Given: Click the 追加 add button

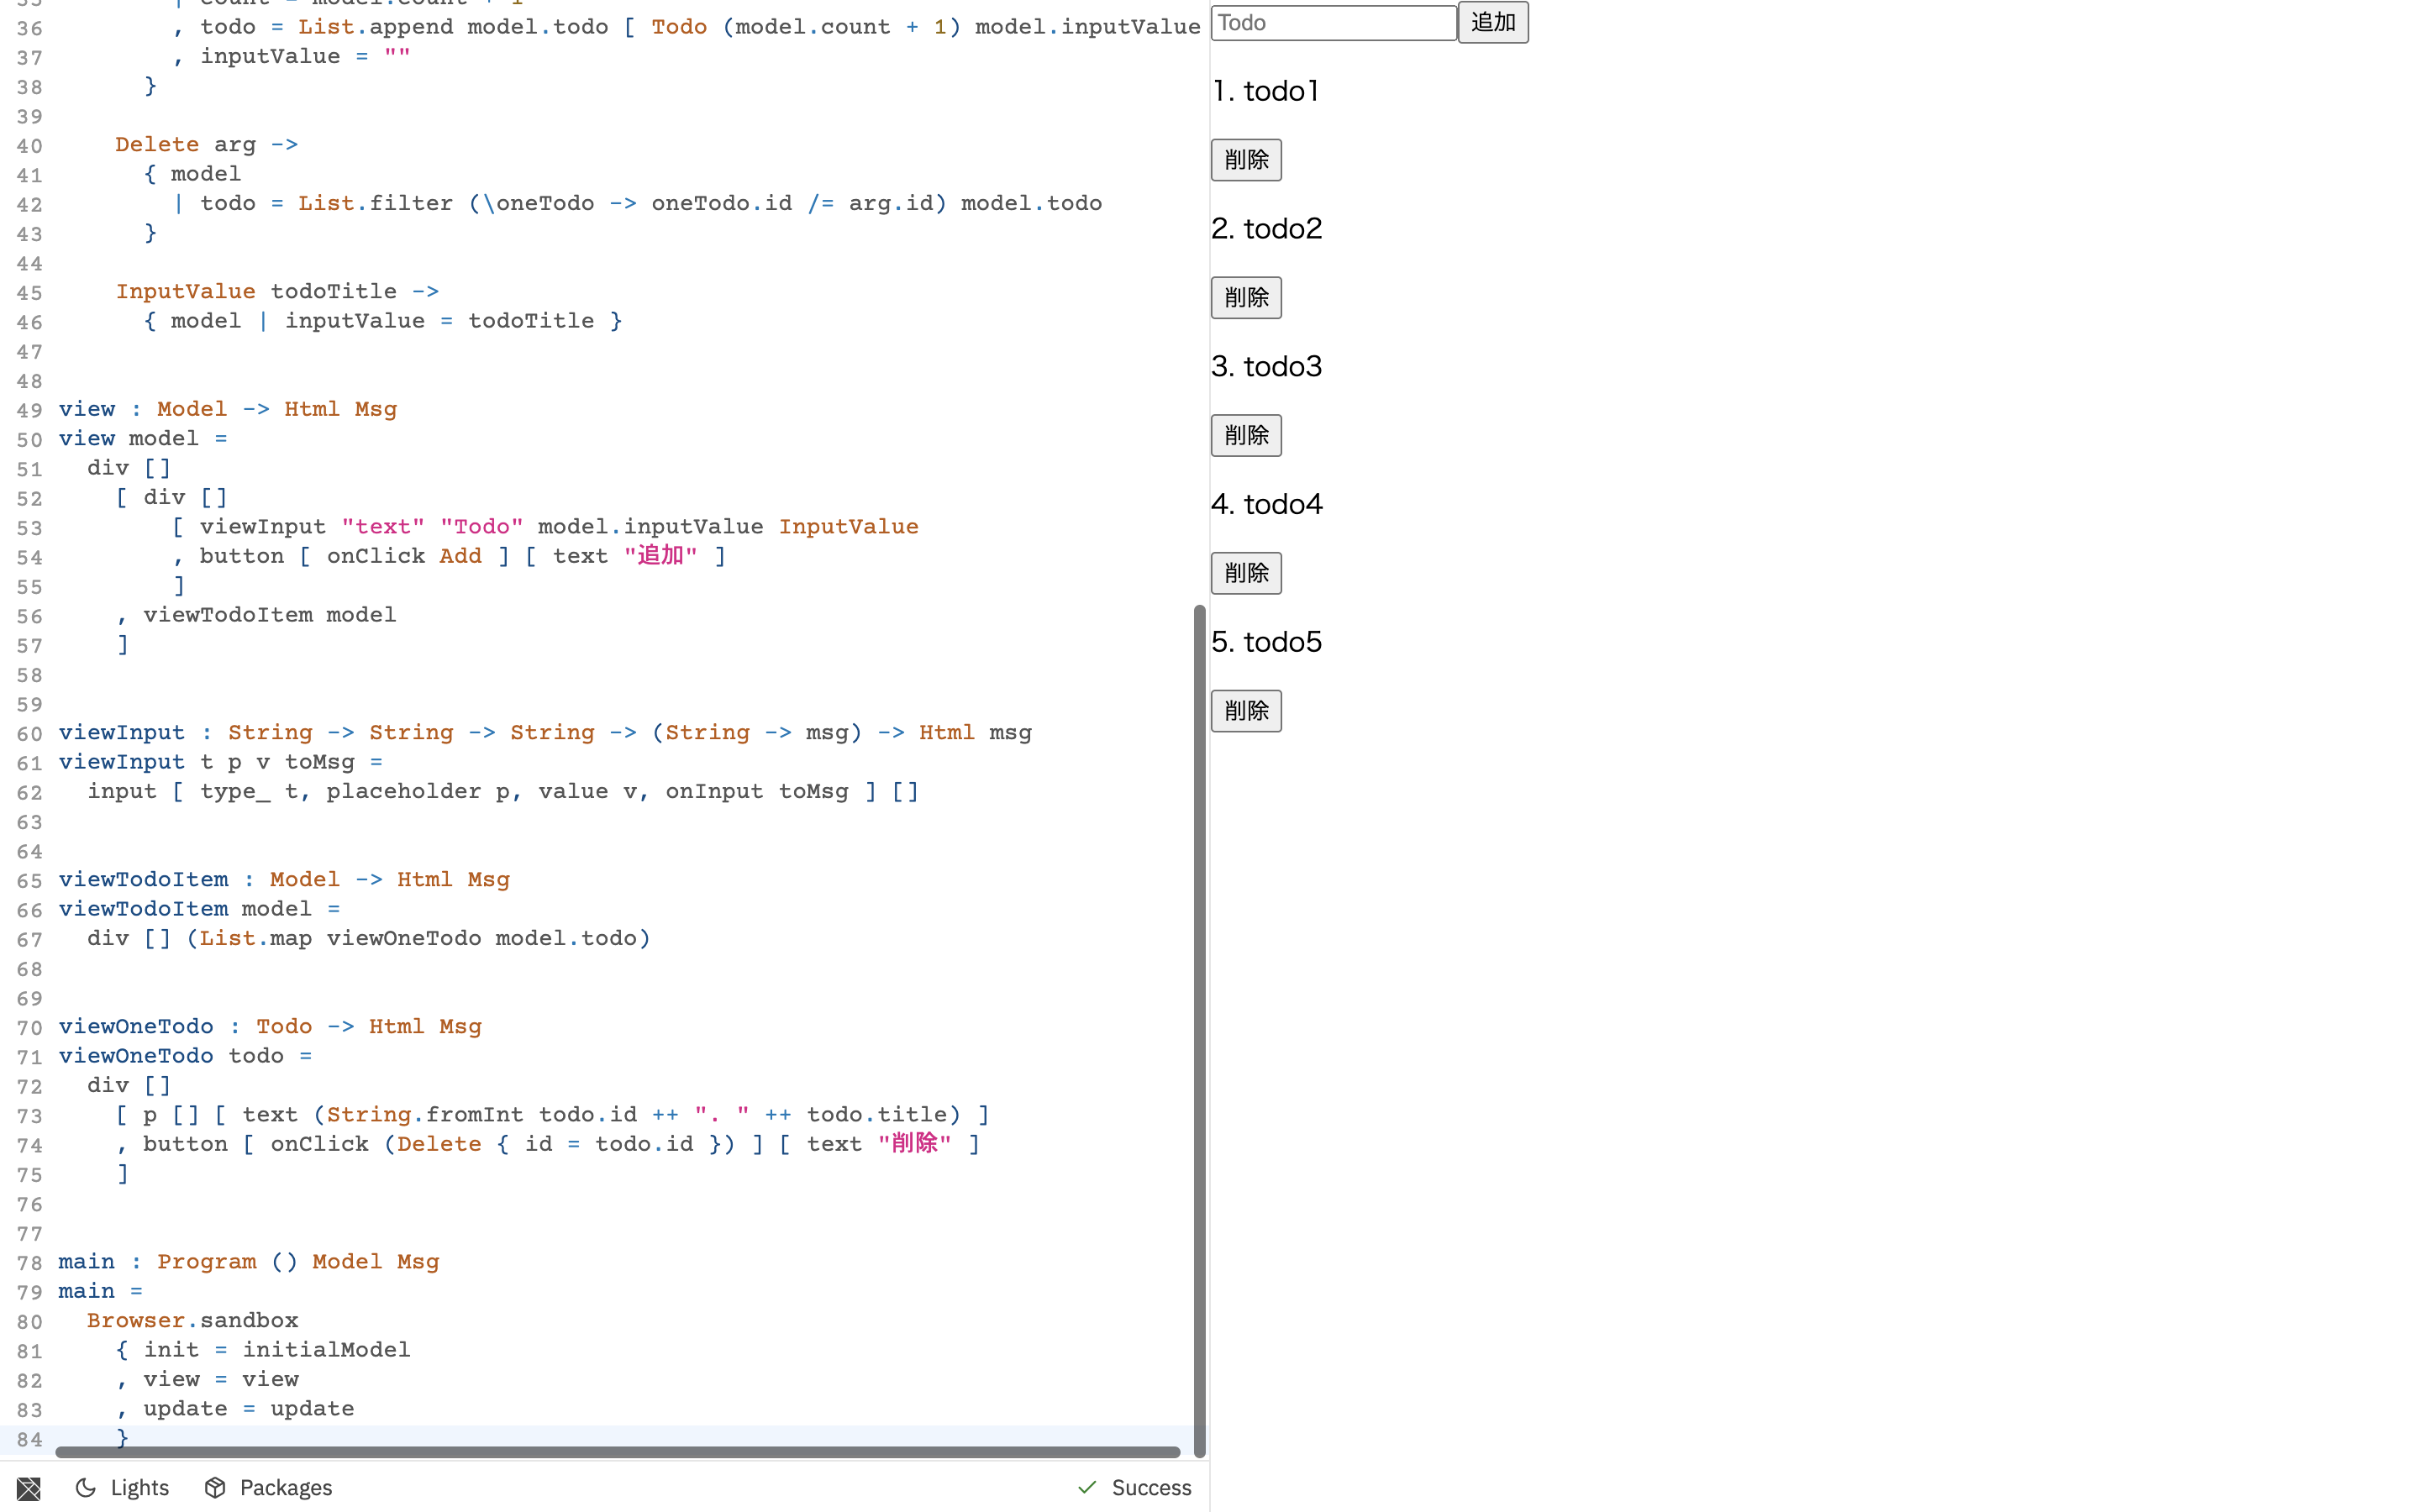Looking at the screenshot, I should click(1492, 22).
